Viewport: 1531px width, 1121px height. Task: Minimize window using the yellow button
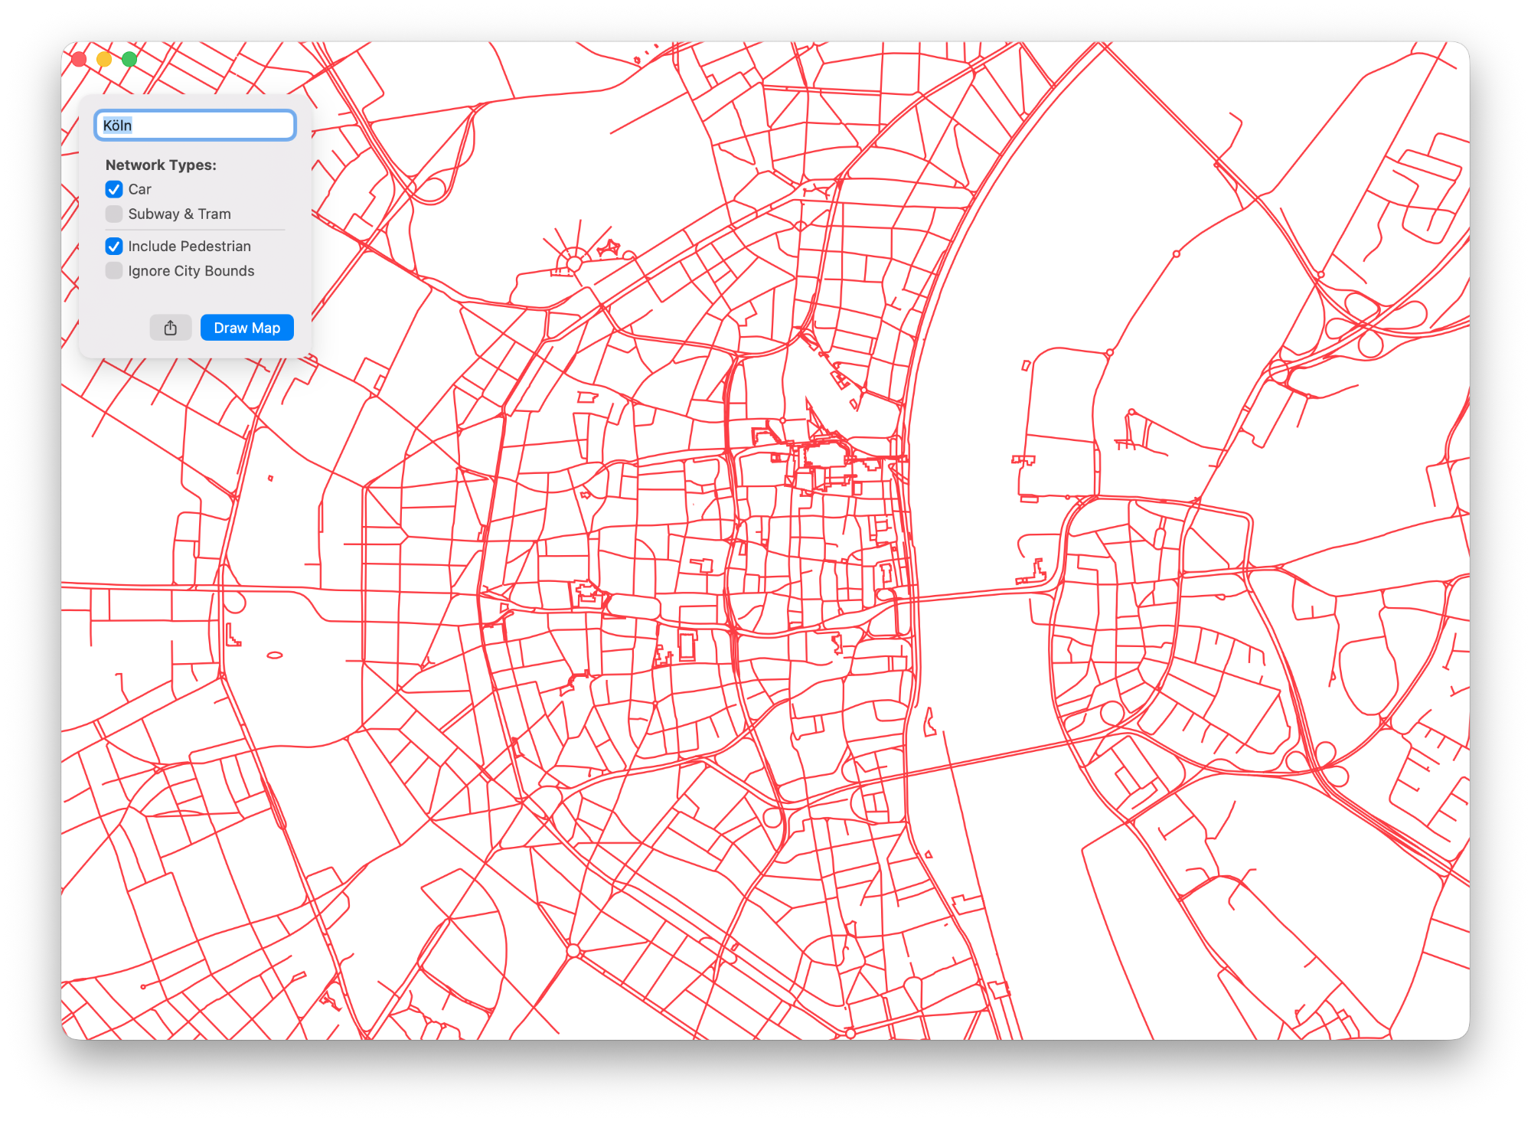pos(105,59)
